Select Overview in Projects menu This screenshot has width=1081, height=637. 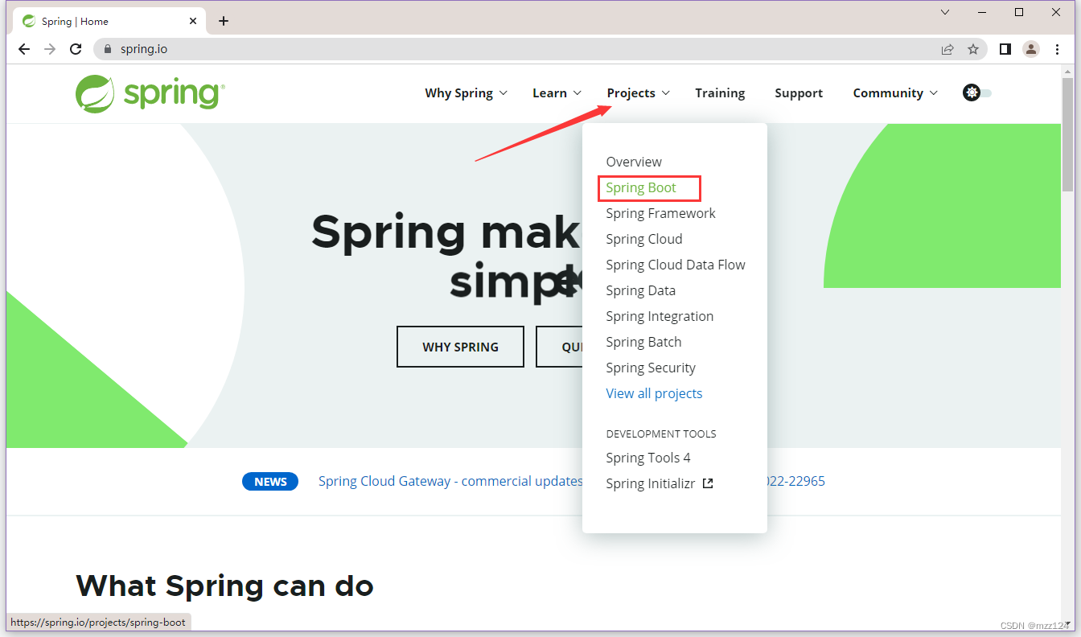[x=634, y=162]
